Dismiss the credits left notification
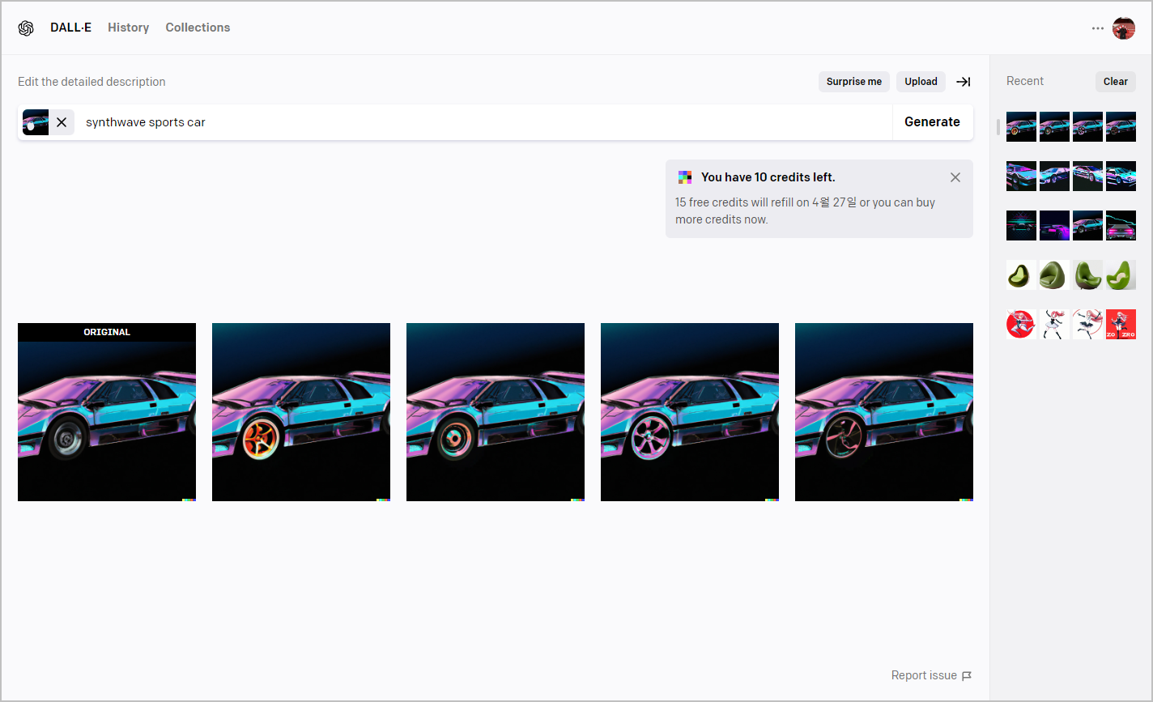Viewport: 1153px width, 702px height. point(955,177)
